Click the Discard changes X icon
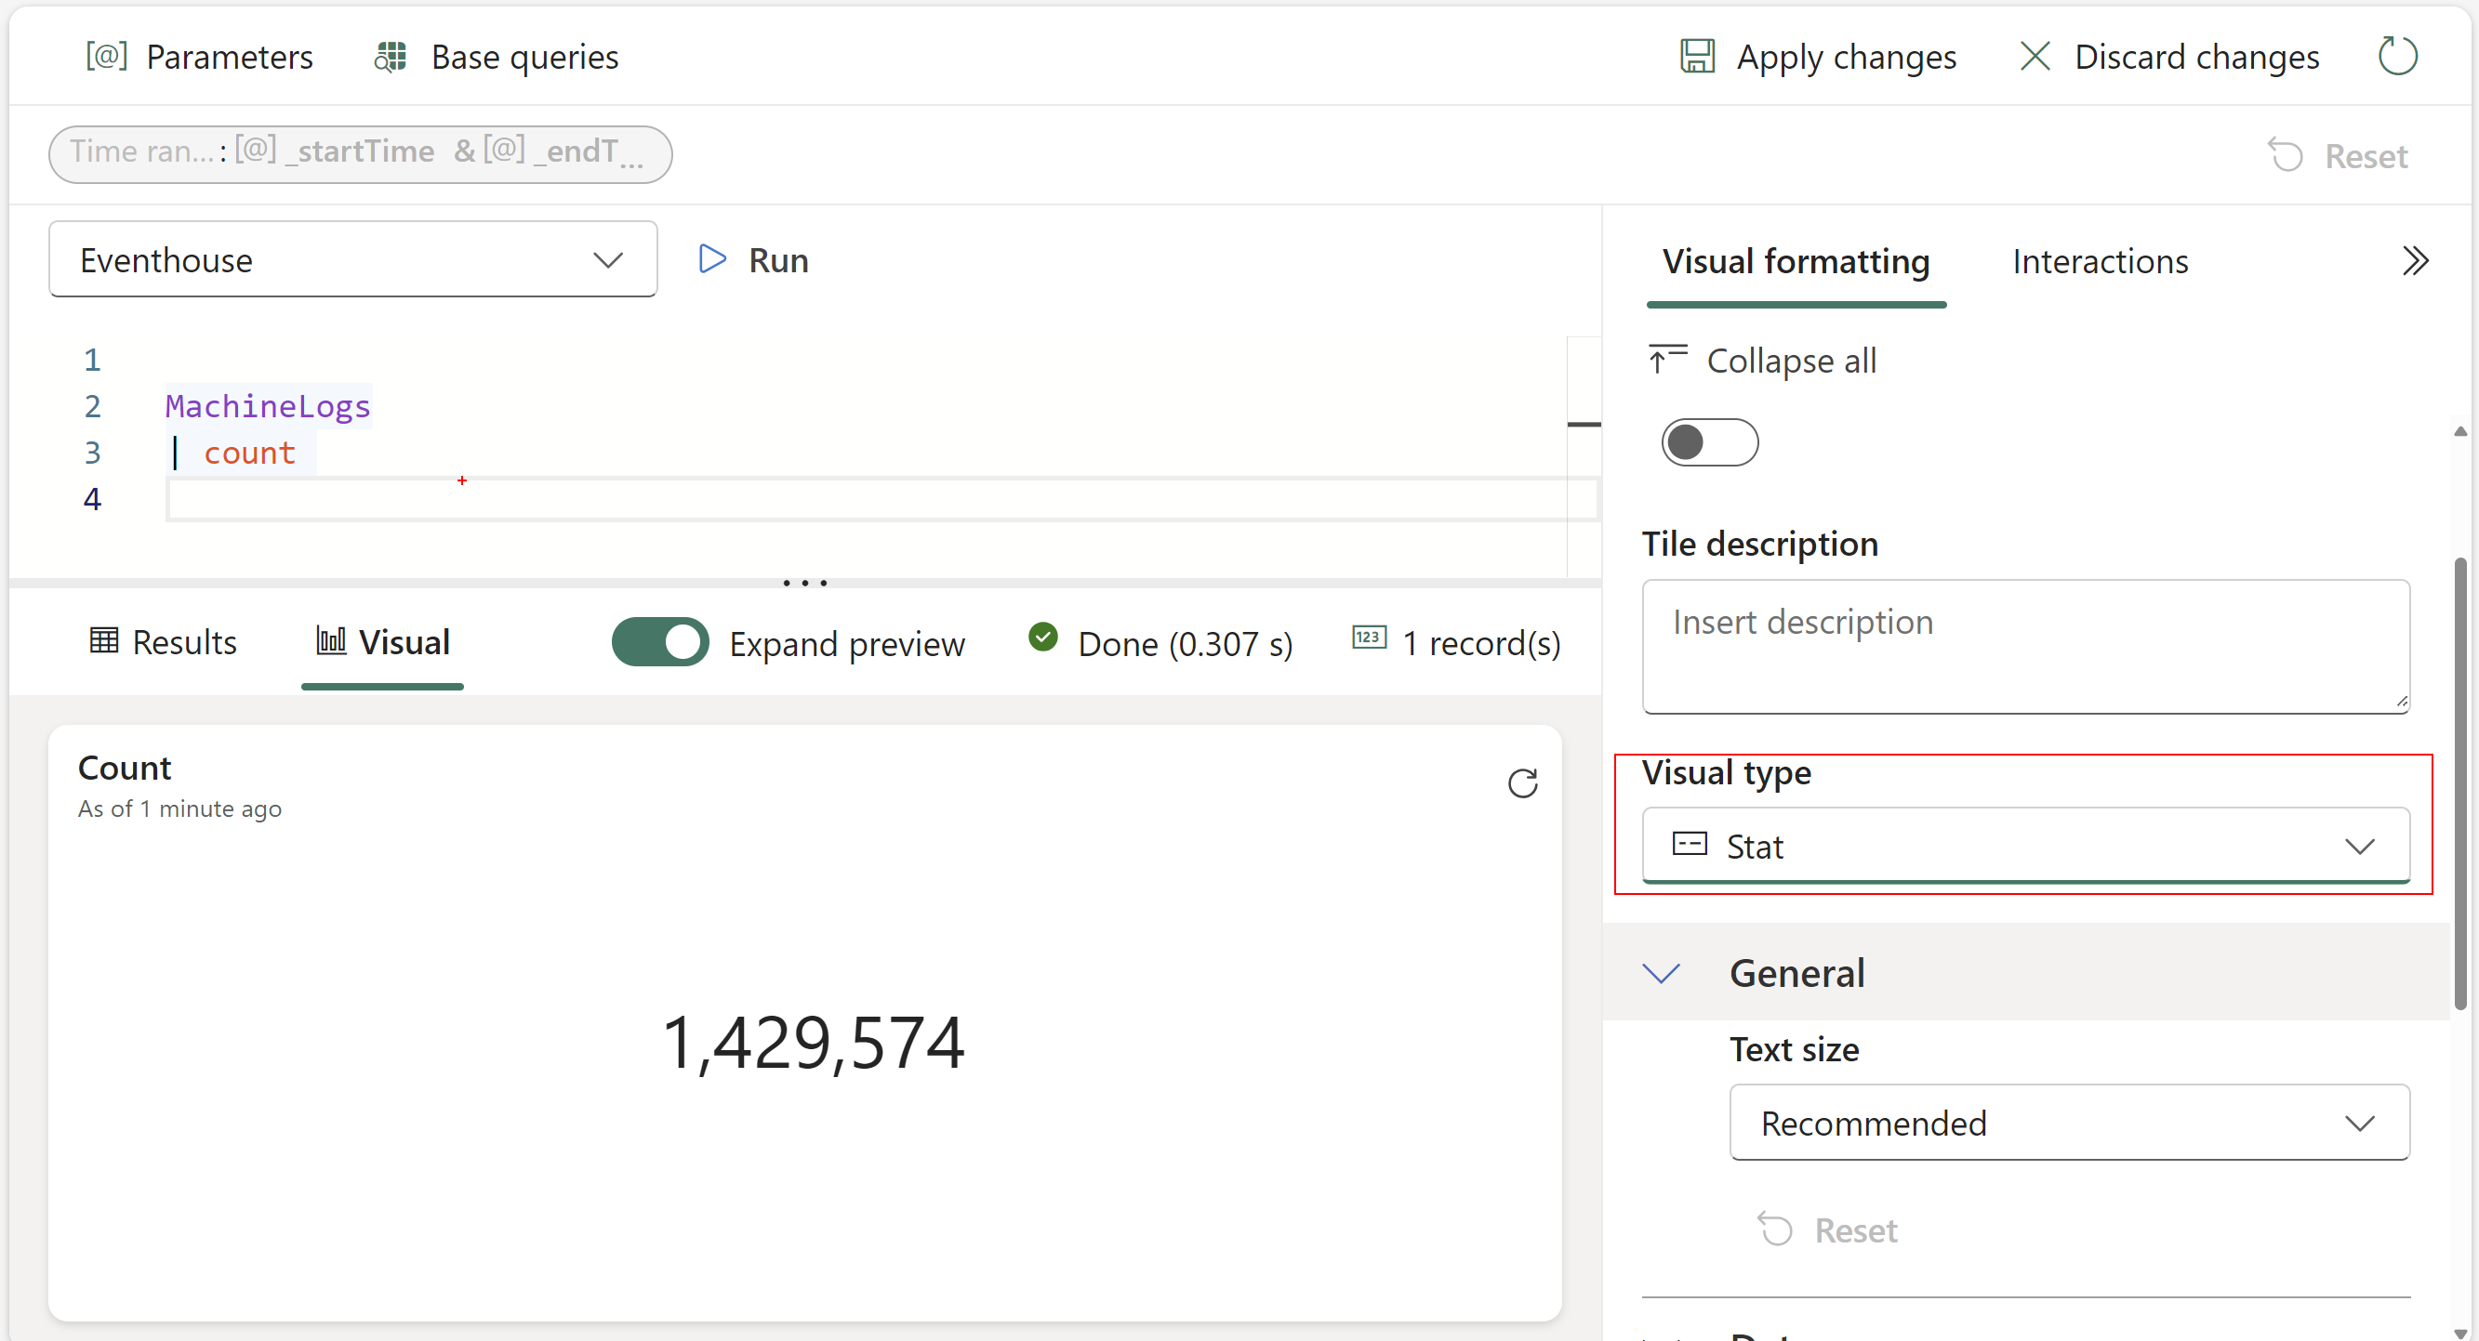 point(2034,56)
